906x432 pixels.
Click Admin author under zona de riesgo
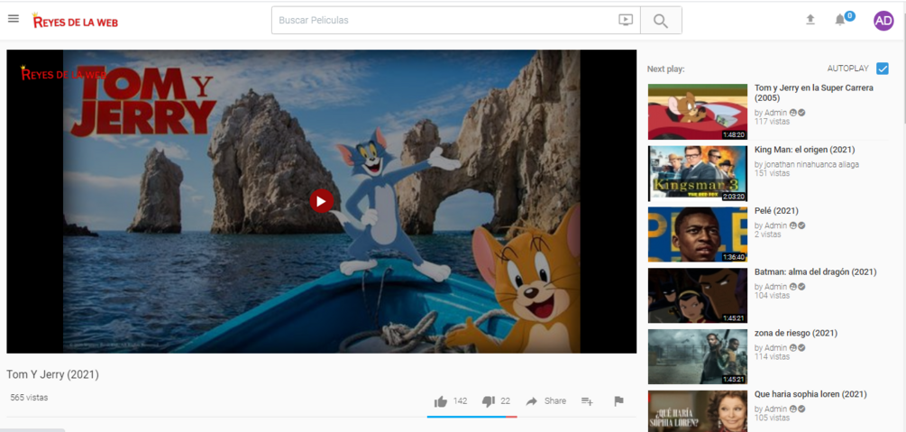[x=775, y=348]
